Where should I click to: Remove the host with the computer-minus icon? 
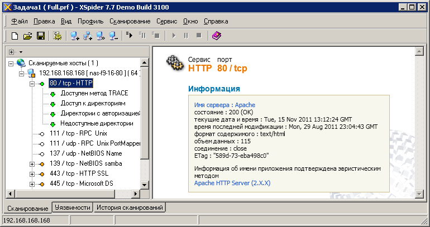point(113,36)
